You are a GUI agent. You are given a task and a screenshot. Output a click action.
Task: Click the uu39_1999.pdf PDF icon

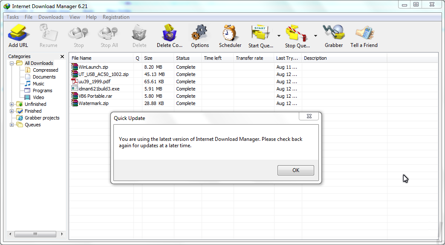pyautogui.click(x=75, y=81)
